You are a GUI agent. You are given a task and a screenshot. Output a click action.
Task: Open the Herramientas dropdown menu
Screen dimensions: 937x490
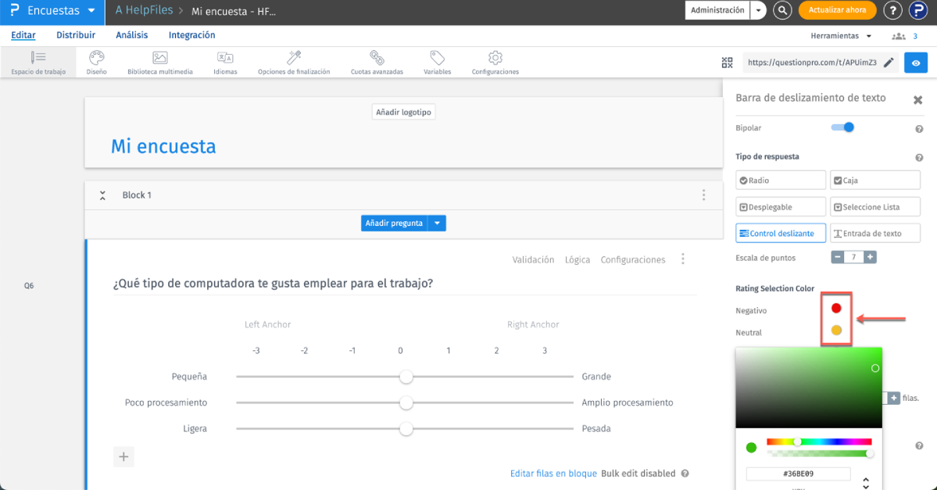pyautogui.click(x=840, y=36)
